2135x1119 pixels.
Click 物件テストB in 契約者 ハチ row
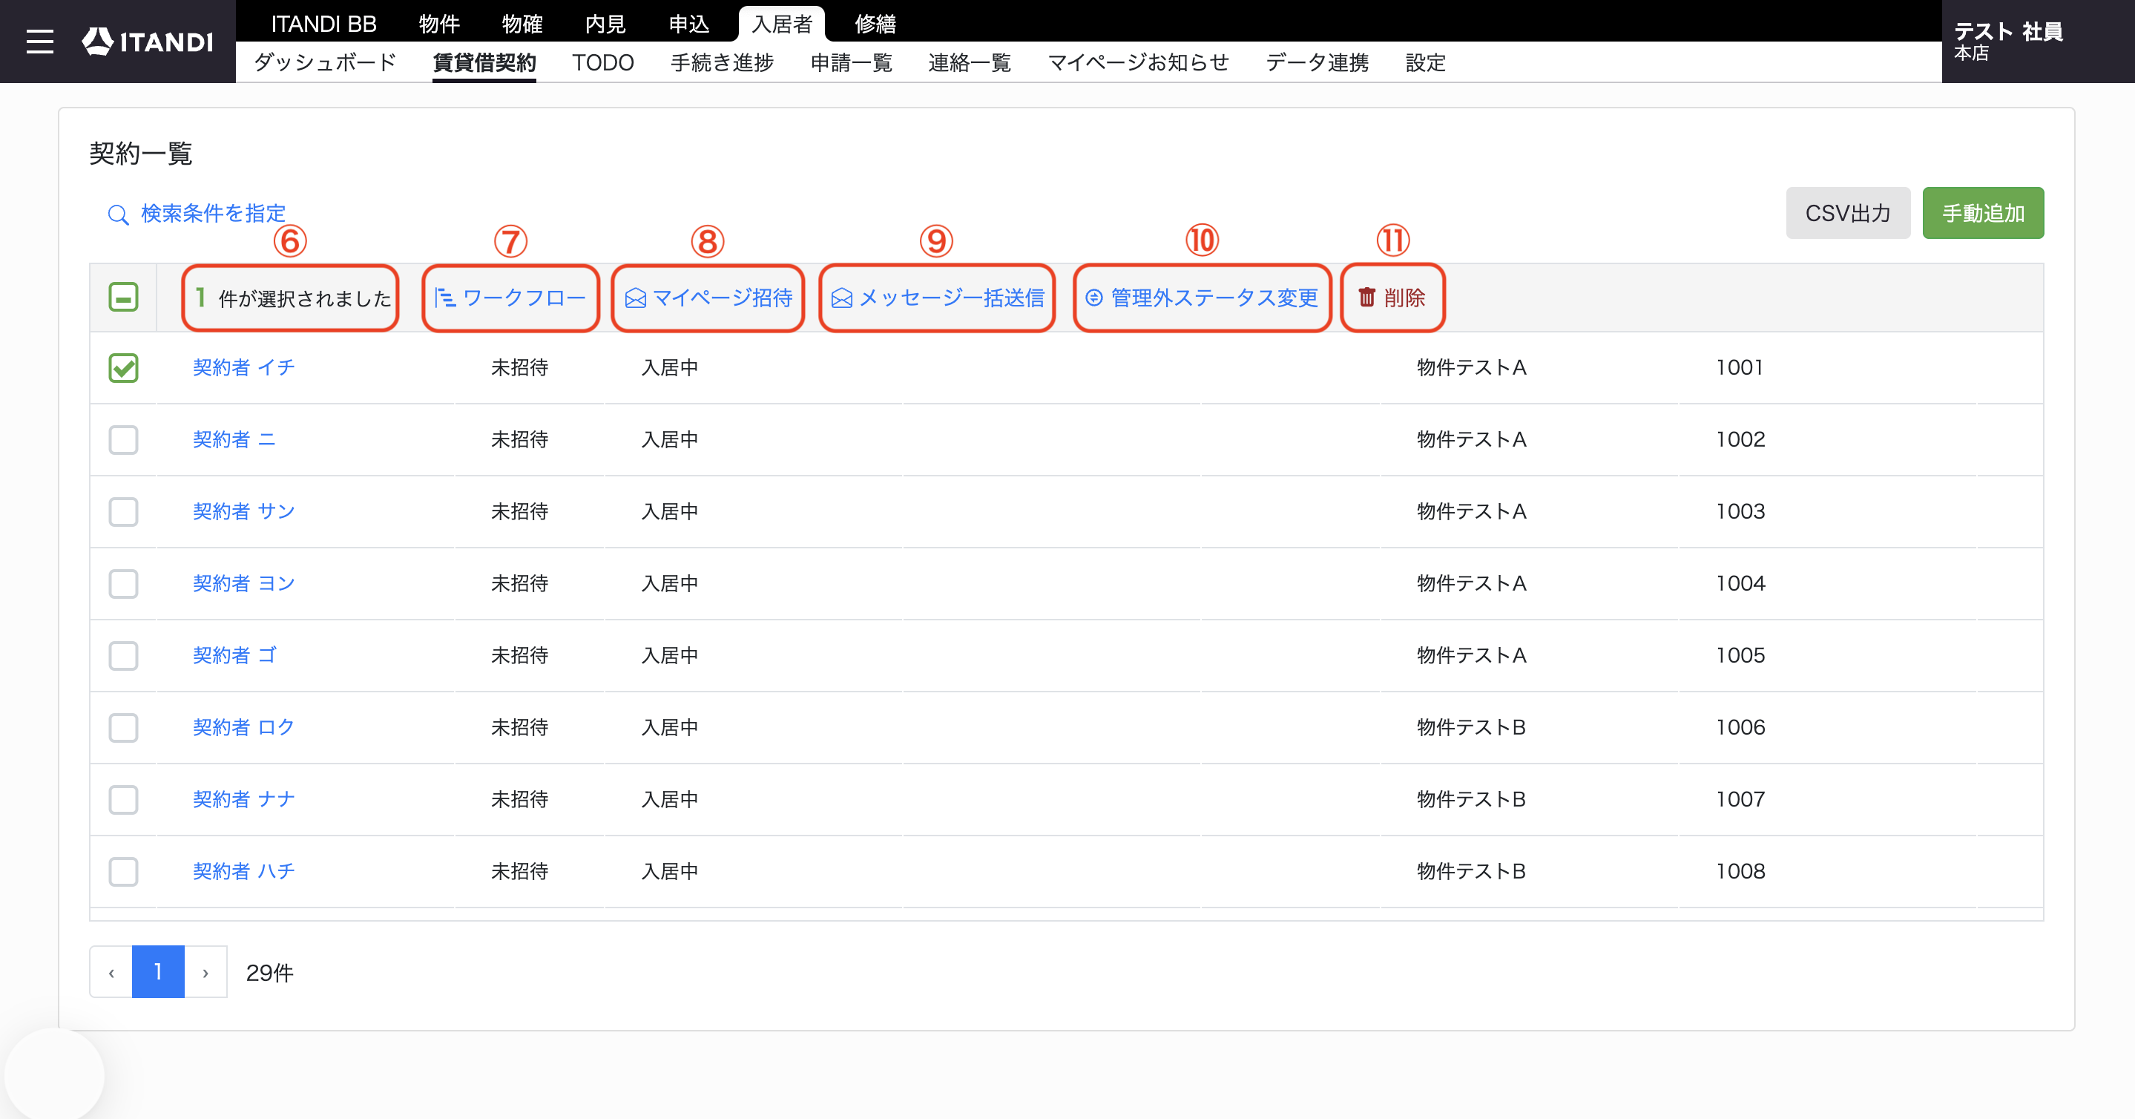coord(1471,871)
